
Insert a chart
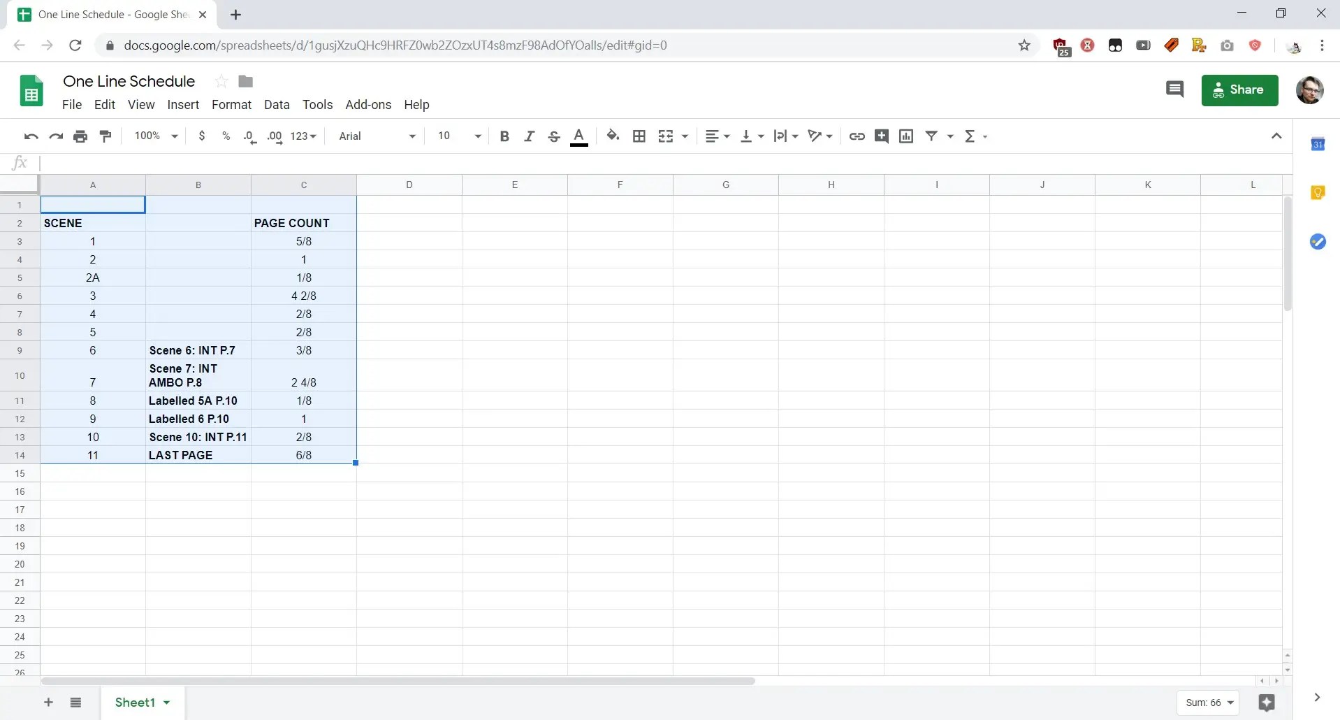pos(906,136)
